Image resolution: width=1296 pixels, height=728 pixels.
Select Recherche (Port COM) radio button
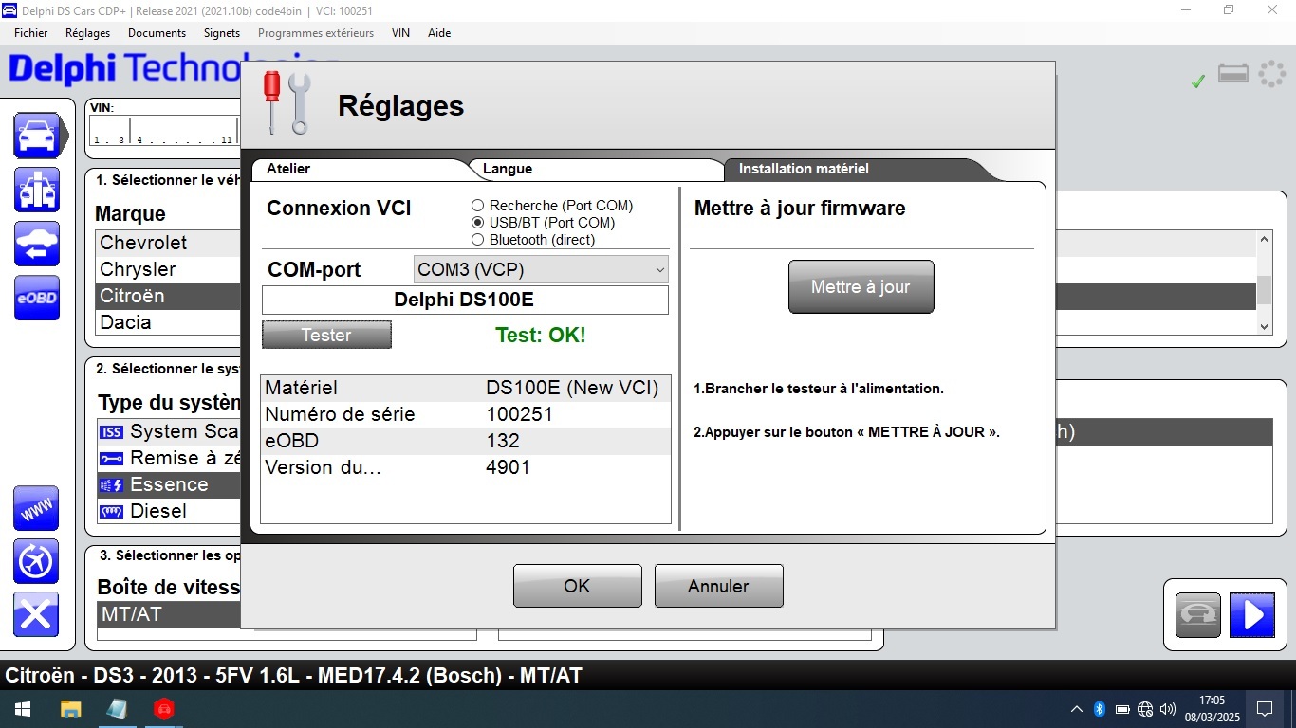pyautogui.click(x=478, y=206)
